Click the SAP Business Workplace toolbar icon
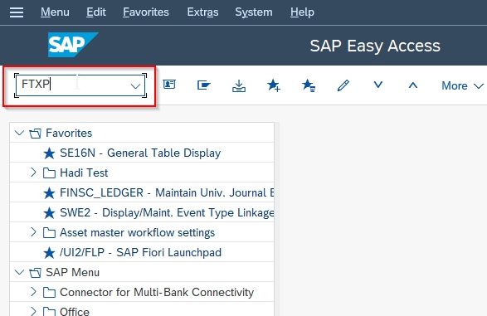The width and height of the screenshot is (487, 316). point(204,85)
